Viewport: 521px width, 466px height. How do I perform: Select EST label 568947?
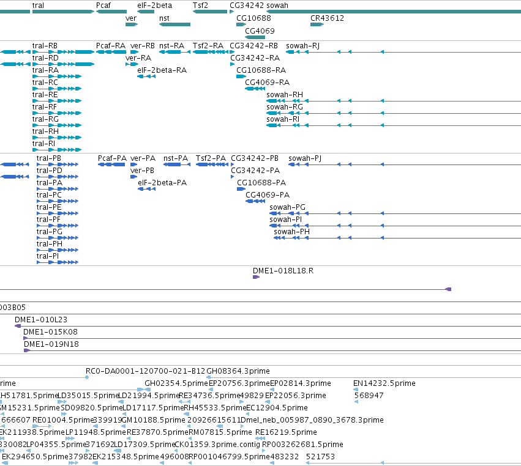coord(369,396)
